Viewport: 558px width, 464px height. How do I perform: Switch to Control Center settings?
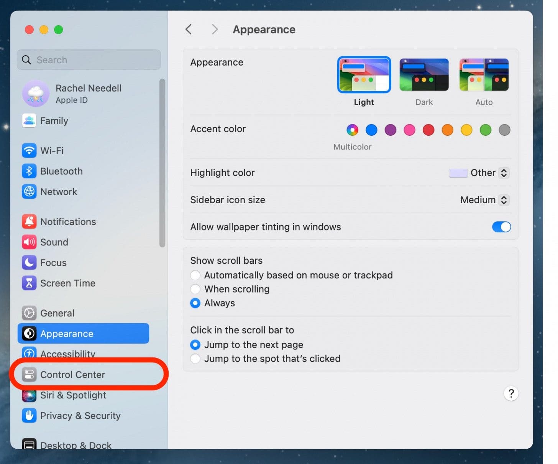point(73,375)
